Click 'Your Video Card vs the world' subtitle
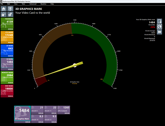Screen dimensions: 165x126 (33, 13)
